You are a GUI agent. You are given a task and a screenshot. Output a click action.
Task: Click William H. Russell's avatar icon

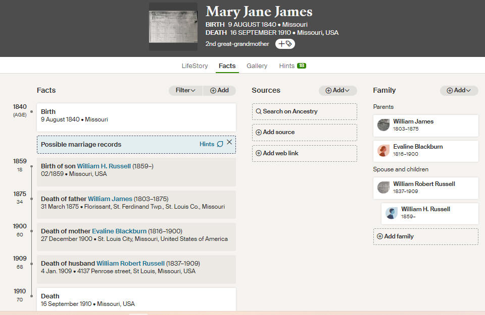[391, 213]
